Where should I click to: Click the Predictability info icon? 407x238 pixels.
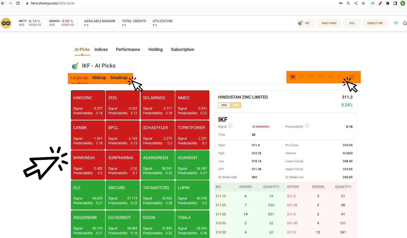click(x=307, y=126)
